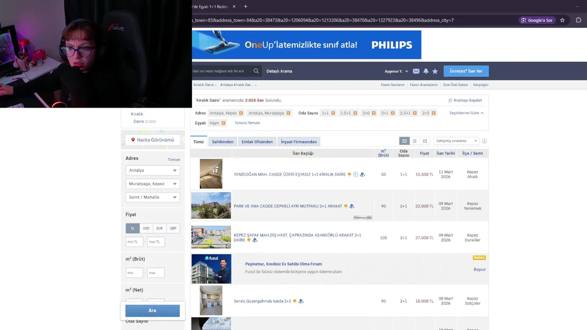Click map pin icon in Harita Görünümü
The image size is (587, 330).
(133, 140)
